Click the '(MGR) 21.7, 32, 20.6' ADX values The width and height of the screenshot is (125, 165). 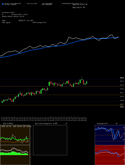pyautogui.click(x=26, y=20)
